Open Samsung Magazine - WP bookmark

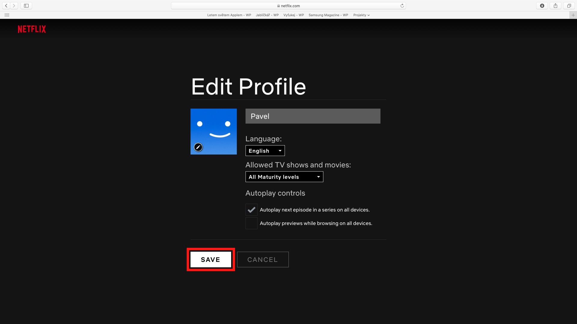point(328,15)
